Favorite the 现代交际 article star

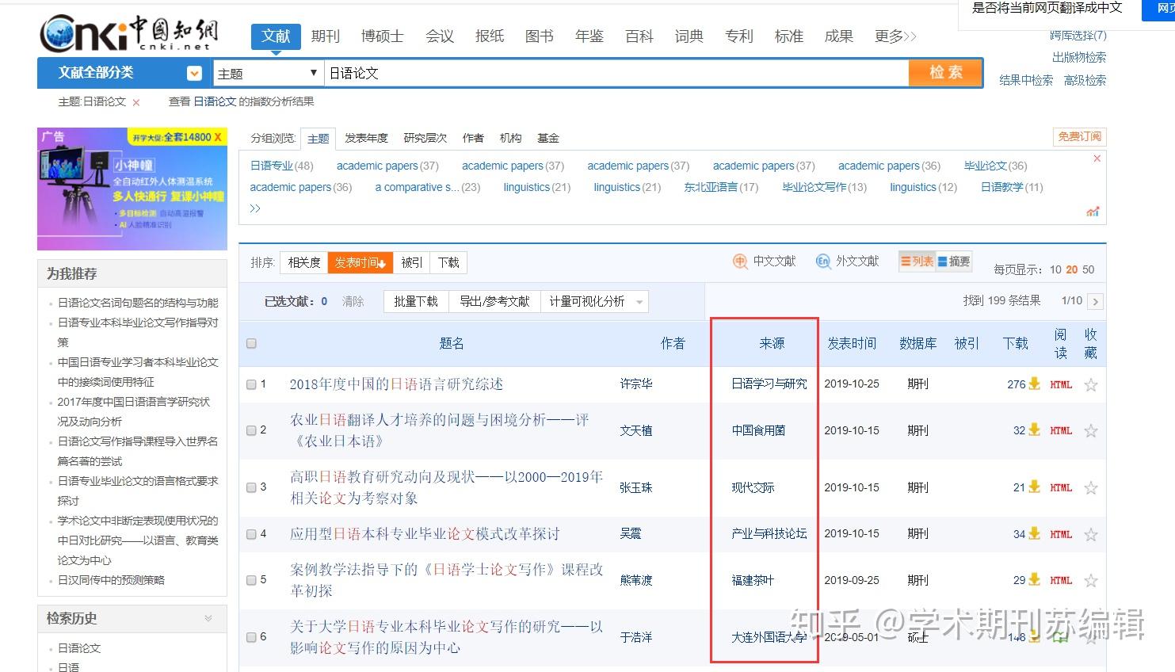[1091, 488]
